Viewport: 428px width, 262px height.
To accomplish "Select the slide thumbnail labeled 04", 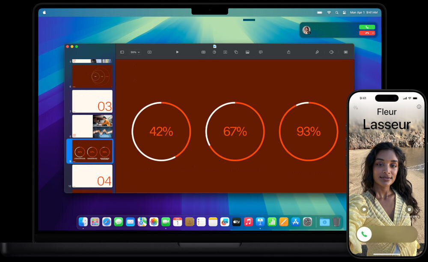I will (x=92, y=176).
